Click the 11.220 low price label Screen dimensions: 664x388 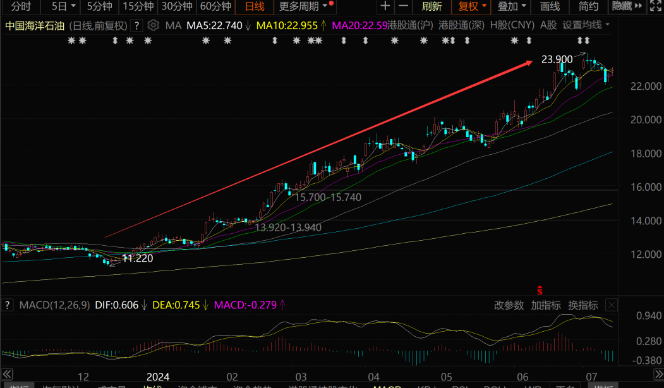[138, 258]
